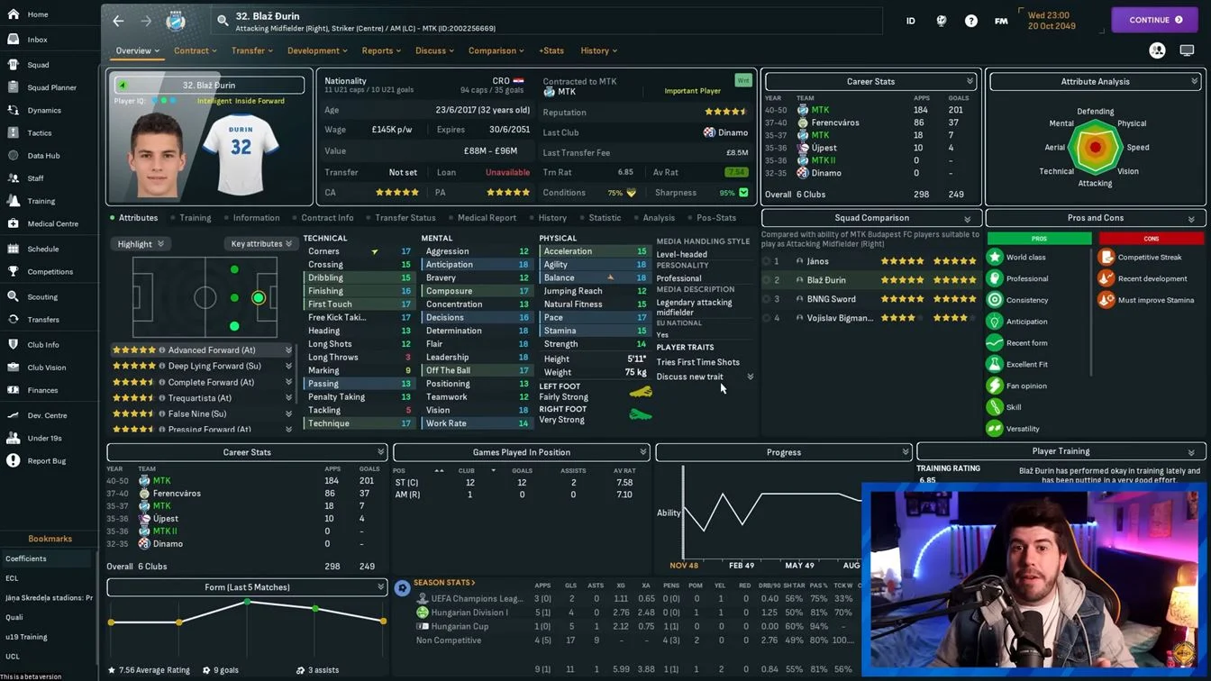Open the Highlight dropdown
Screen dimensions: 1211x681
point(141,244)
